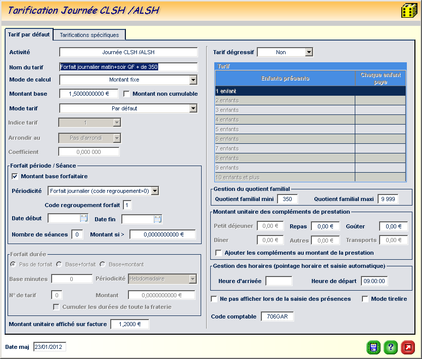
Task: Check Ne pas afficher lors de la saisie
Action: point(214,299)
